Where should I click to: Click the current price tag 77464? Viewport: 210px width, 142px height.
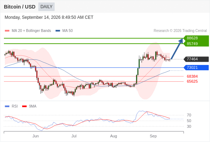(196, 59)
